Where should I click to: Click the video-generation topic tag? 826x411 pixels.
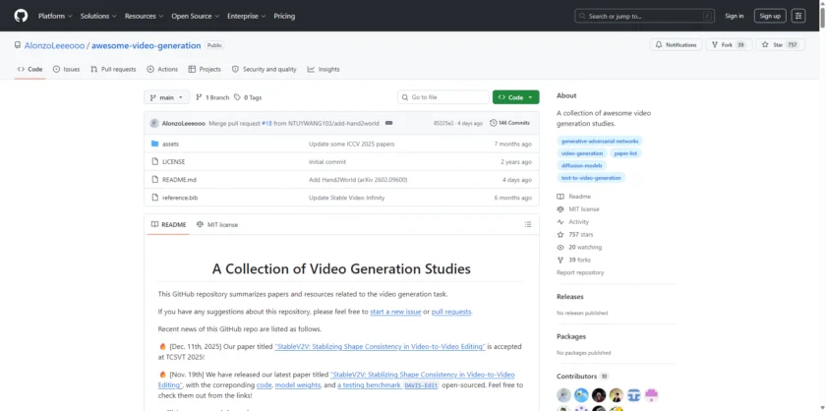pyautogui.click(x=581, y=153)
